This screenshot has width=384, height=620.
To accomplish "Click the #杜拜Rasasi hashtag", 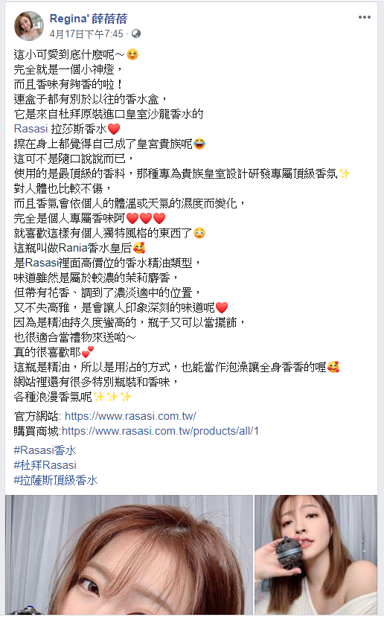I will pyautogui.click(x=45, y=465).
